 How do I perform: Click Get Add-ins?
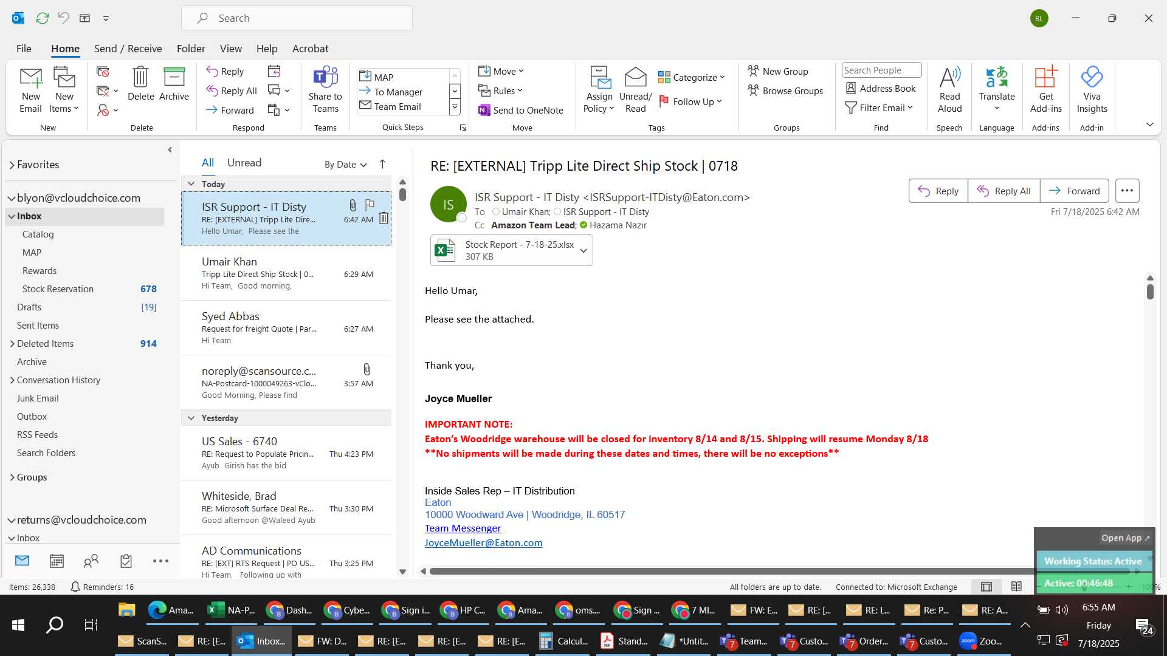pos(1045,89)
